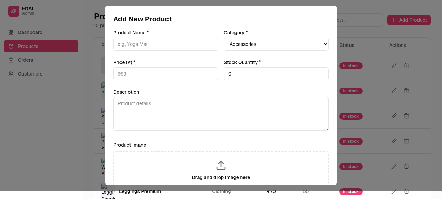Click the drag and drop image area

pyautogui.click(x=221, y=168)
